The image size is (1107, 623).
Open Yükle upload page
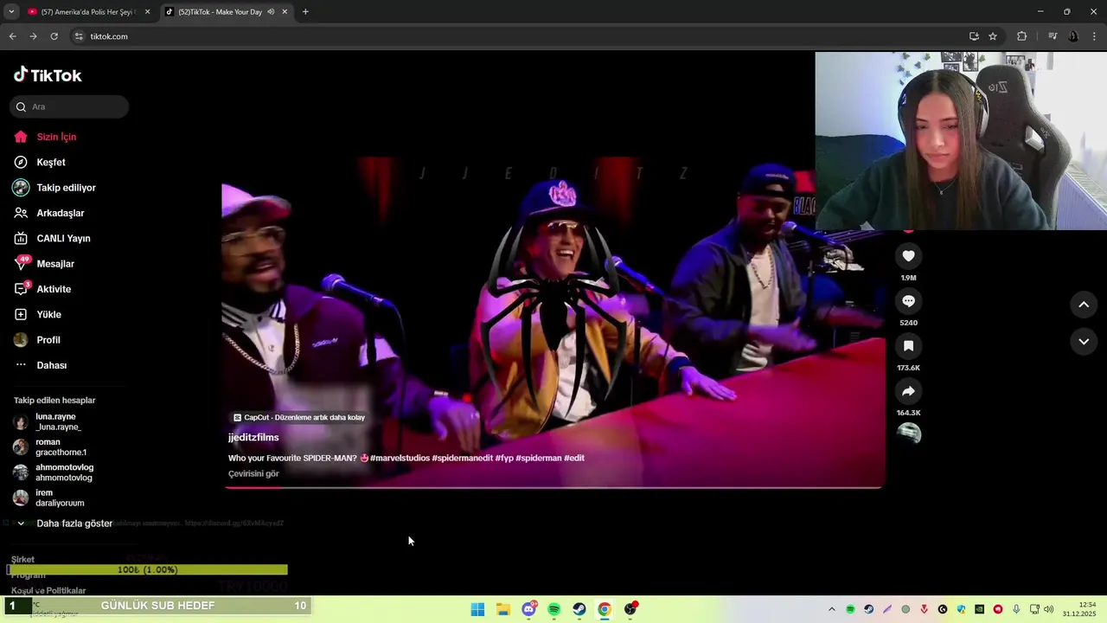click(48, 314)
